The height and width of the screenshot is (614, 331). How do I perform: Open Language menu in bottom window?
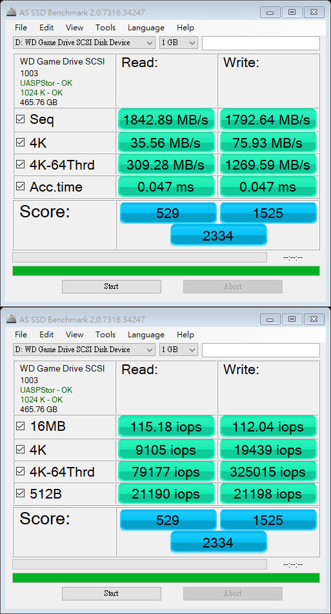(146, 334)
